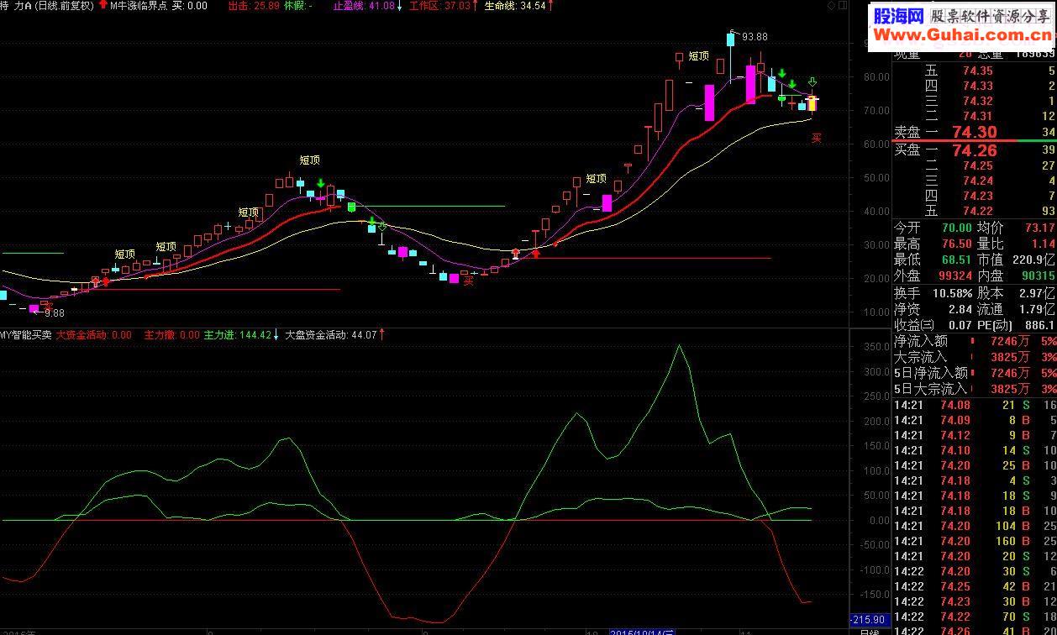Click the -215.90 value box on axis

coord(869,619)
